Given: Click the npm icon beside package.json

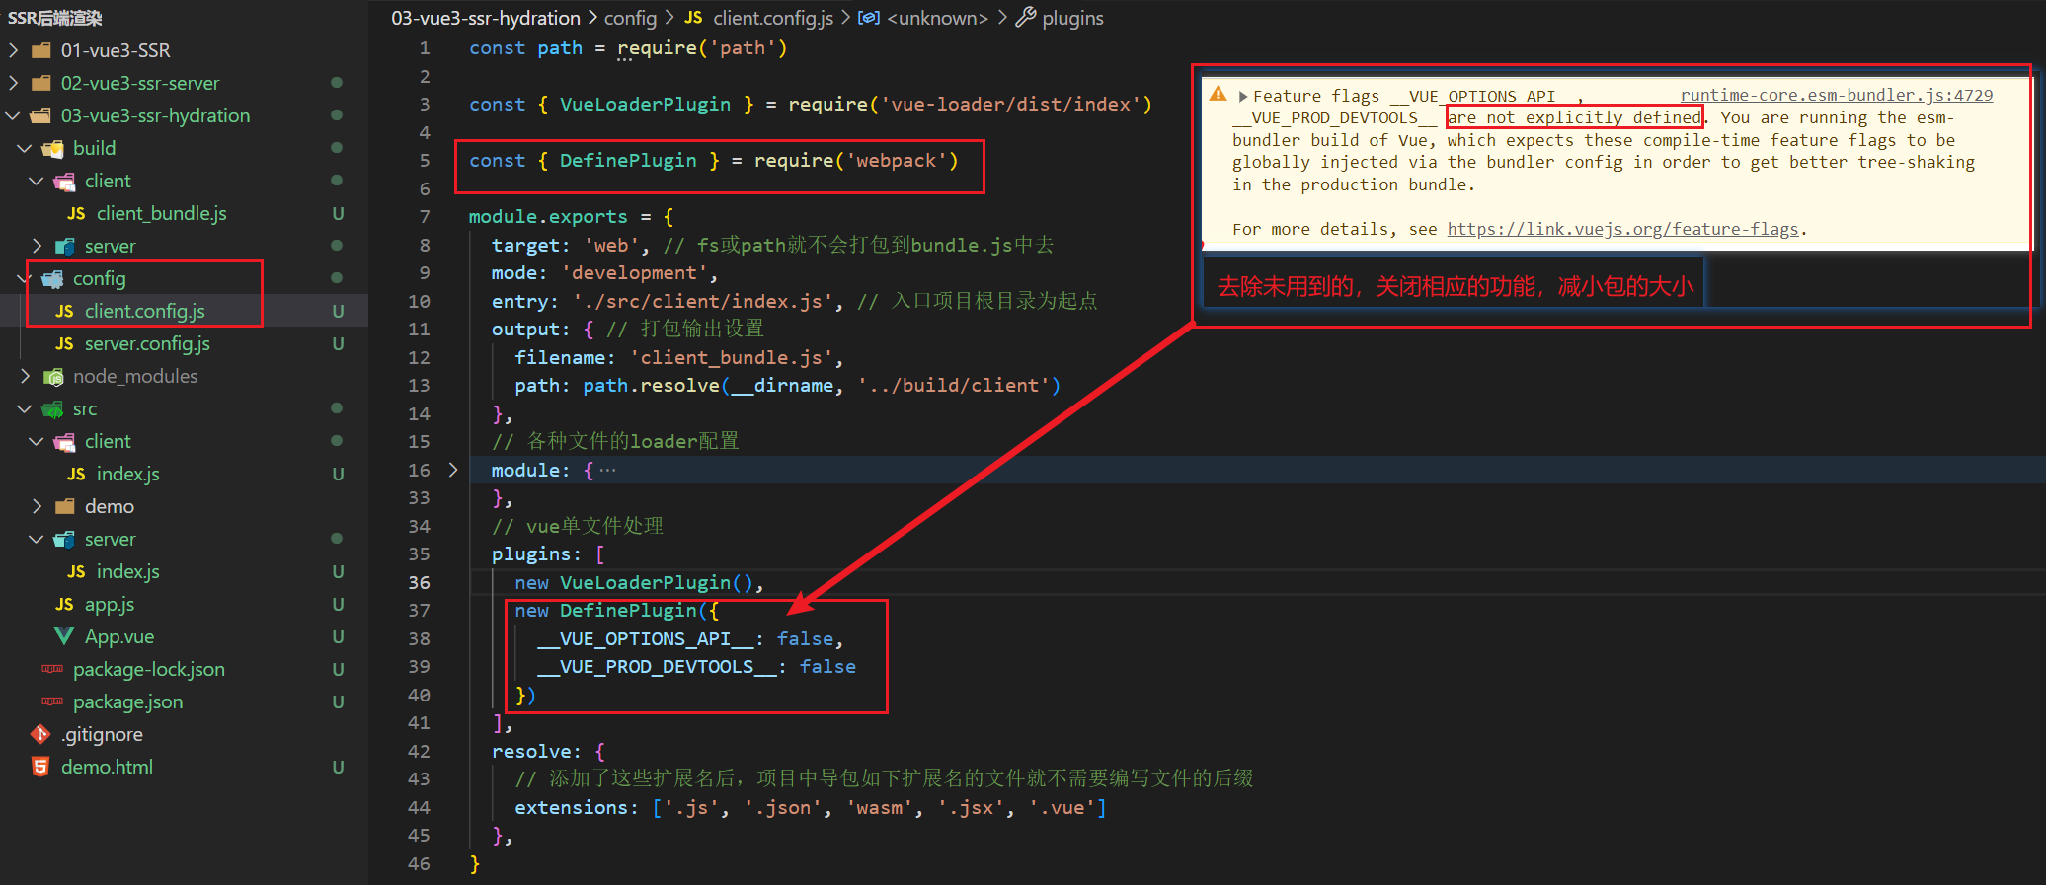Looking at the screenshot, I should [52, 701].
